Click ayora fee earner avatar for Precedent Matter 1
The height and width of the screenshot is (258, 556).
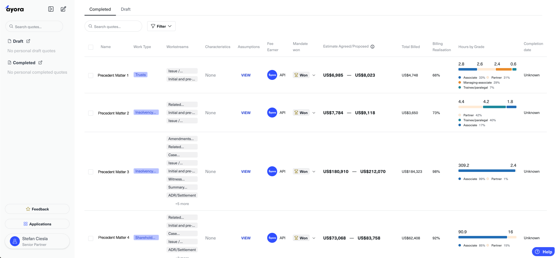click(272, 75)
